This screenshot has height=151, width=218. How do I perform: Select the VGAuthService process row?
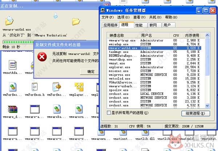click(x=155, y=83)
